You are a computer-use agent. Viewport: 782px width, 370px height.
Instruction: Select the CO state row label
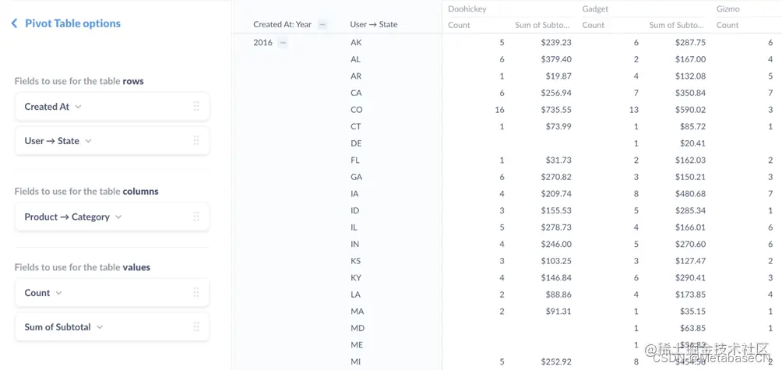(357, 110)
